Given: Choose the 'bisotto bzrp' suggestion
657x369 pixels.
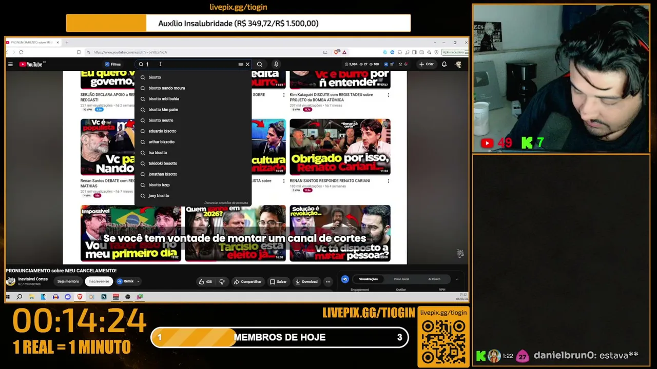Looking at the screenshot, I should pos(192,185).
